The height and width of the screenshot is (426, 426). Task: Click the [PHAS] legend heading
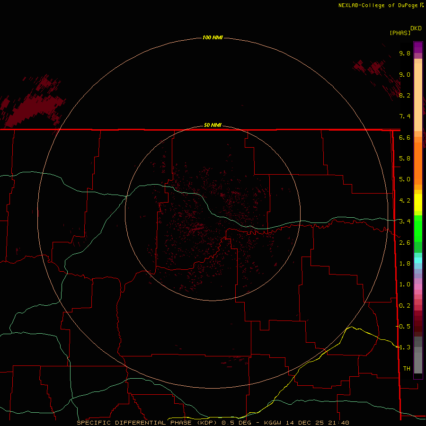tap(400, 33)
